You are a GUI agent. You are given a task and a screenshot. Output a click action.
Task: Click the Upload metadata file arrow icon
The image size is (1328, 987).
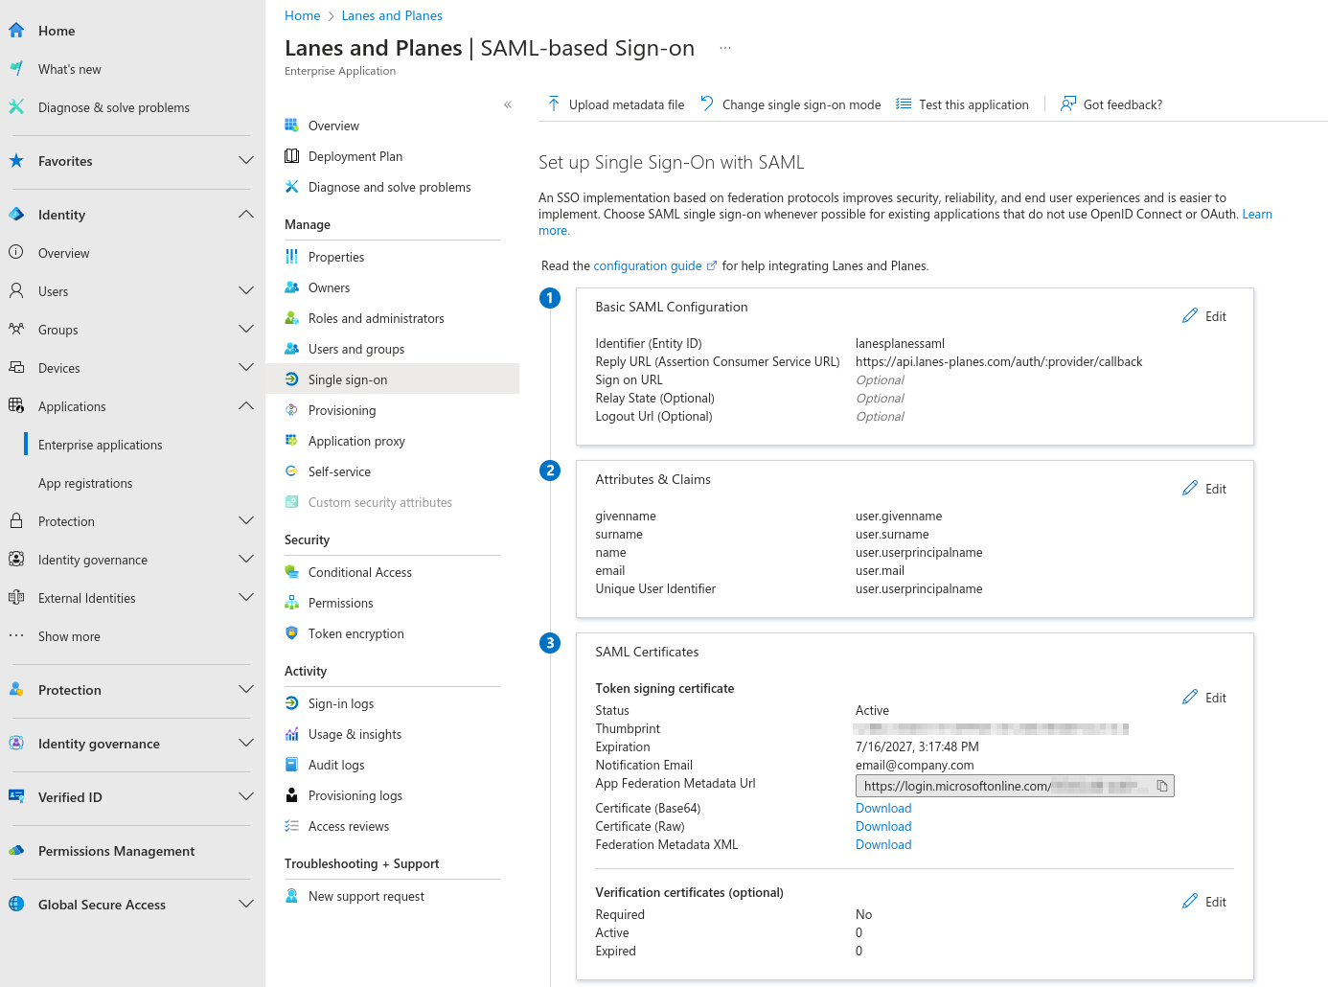554,103
